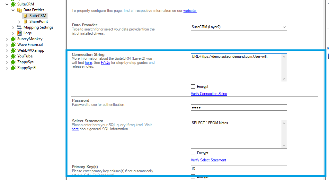Click the Verify Connection String link
The image size is (329, 180).
click(209, 94)
